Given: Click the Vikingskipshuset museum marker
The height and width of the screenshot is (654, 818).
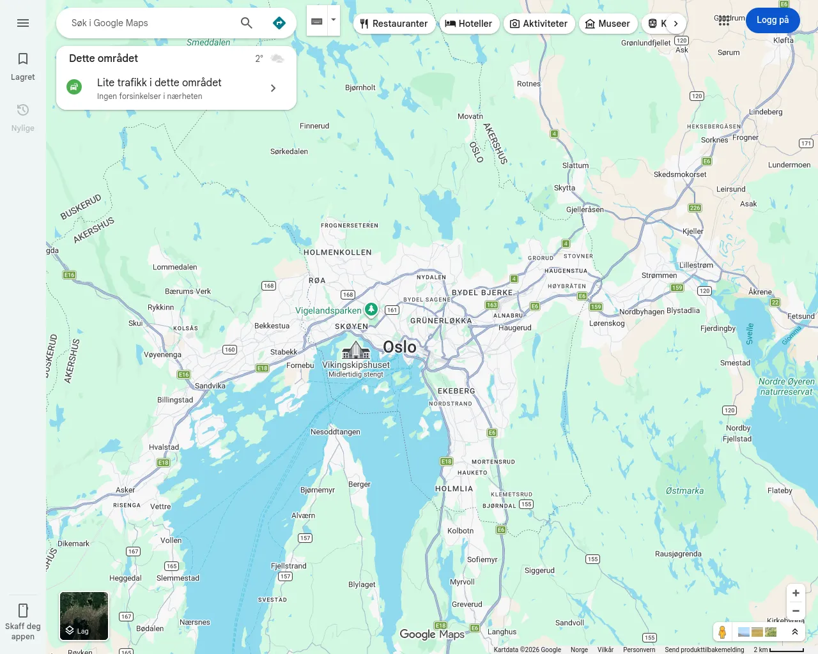Looking at the screenshot, I should coord(356,350).
